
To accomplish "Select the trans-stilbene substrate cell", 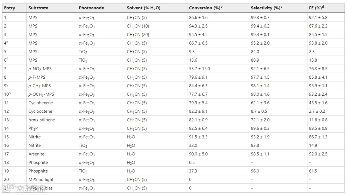I will pyautogui.click(x=41, y=120).
